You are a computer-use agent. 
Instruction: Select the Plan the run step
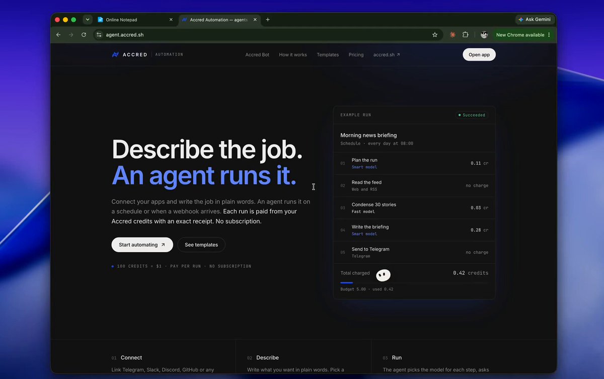(414, 163)
